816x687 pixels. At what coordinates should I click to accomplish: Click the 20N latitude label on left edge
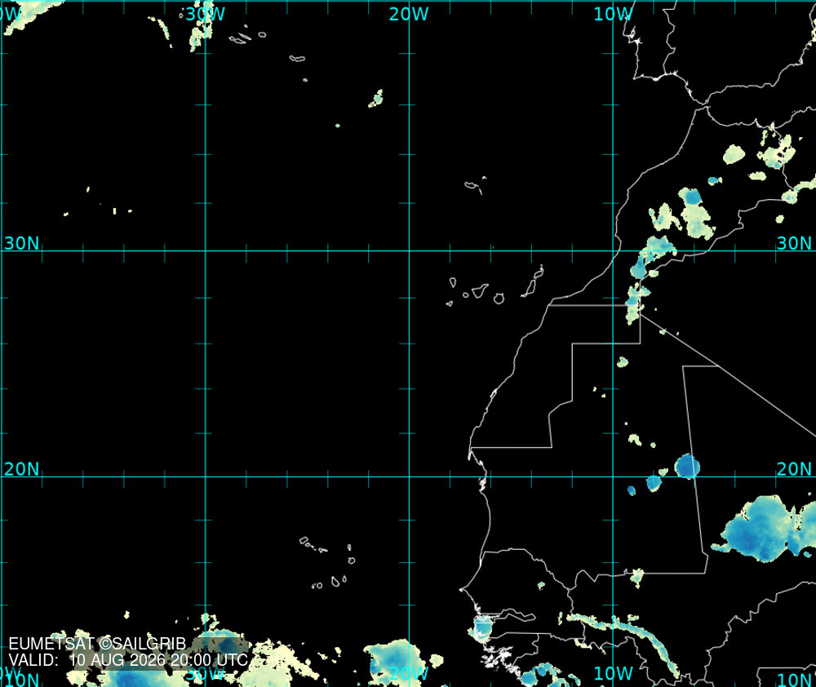[21, 469]
